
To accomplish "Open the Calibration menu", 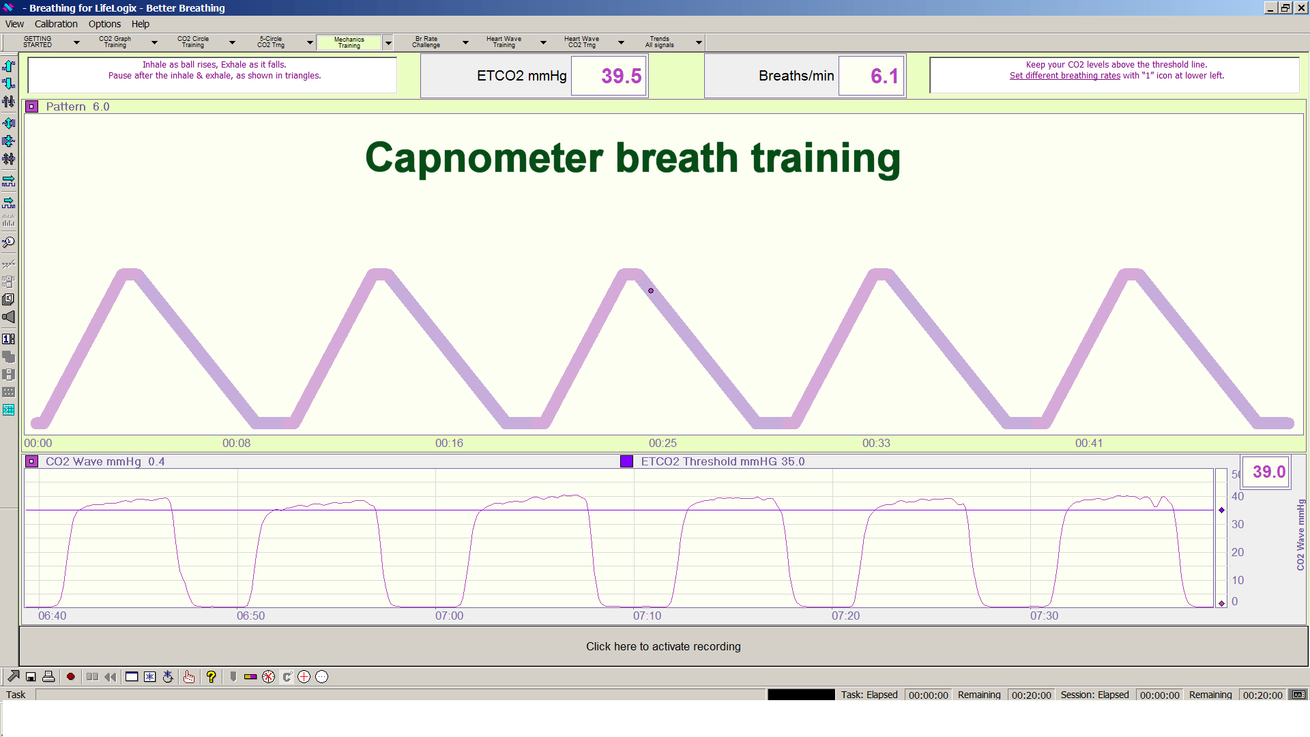I will (56, 24).
